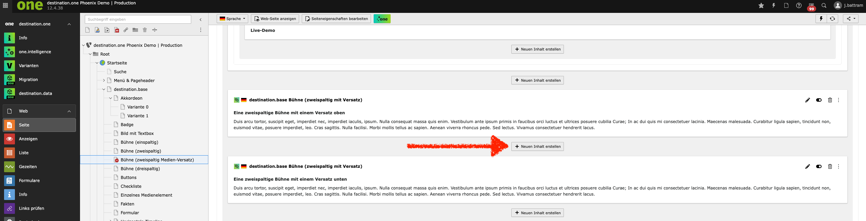Click the Suchbegriff eingeben search field

point(138,19)
